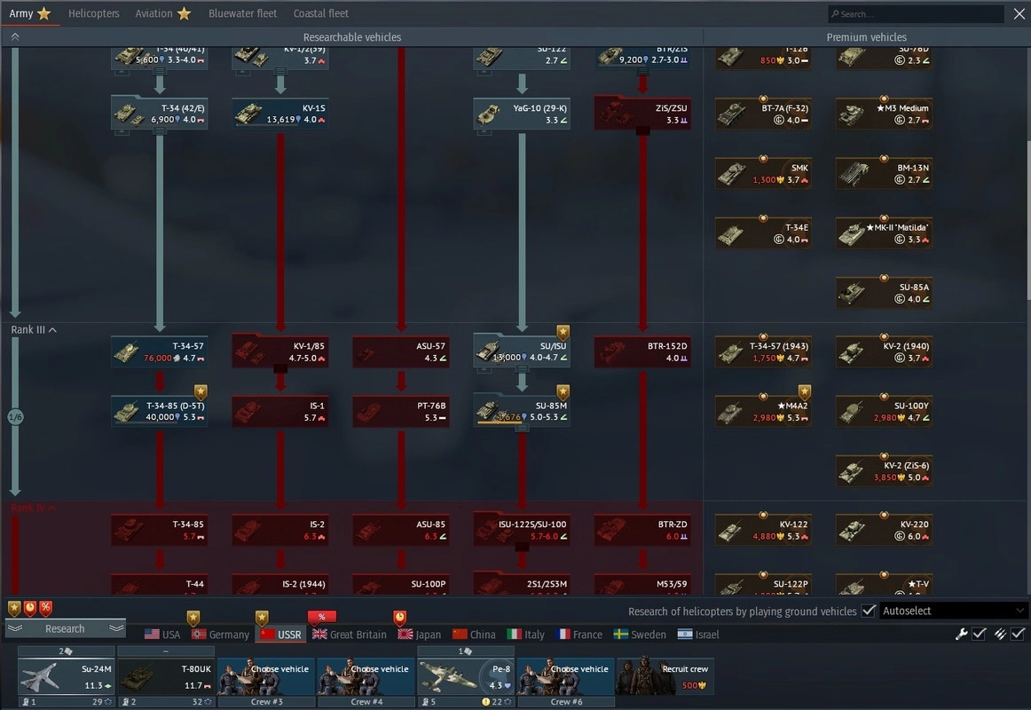
Task: Pick the BM-13N premium rocket truck
Action: (x=884, y=173)
